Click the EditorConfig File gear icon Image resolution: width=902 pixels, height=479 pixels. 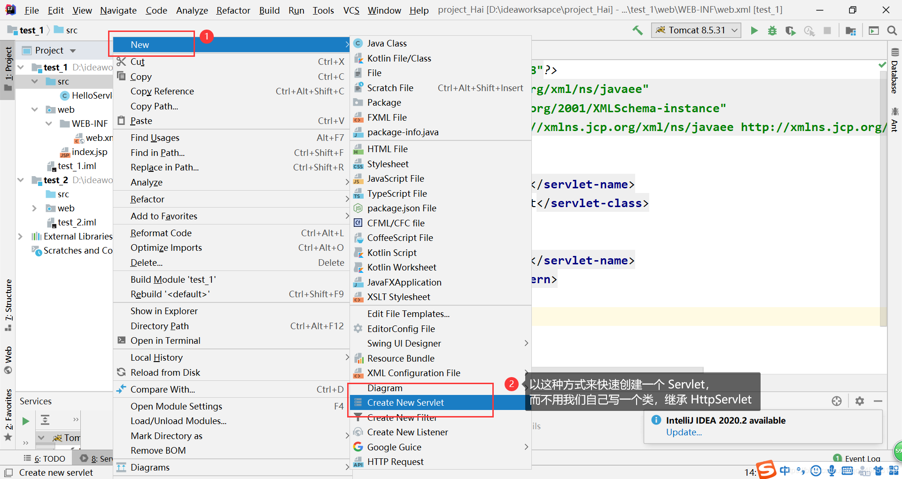tap(358, 329)
